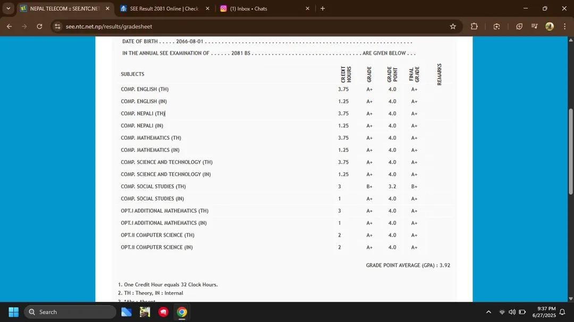This screenshot has width=574, height=322.
Task: Show hidden system tray icons chevron
Action: 488,312
